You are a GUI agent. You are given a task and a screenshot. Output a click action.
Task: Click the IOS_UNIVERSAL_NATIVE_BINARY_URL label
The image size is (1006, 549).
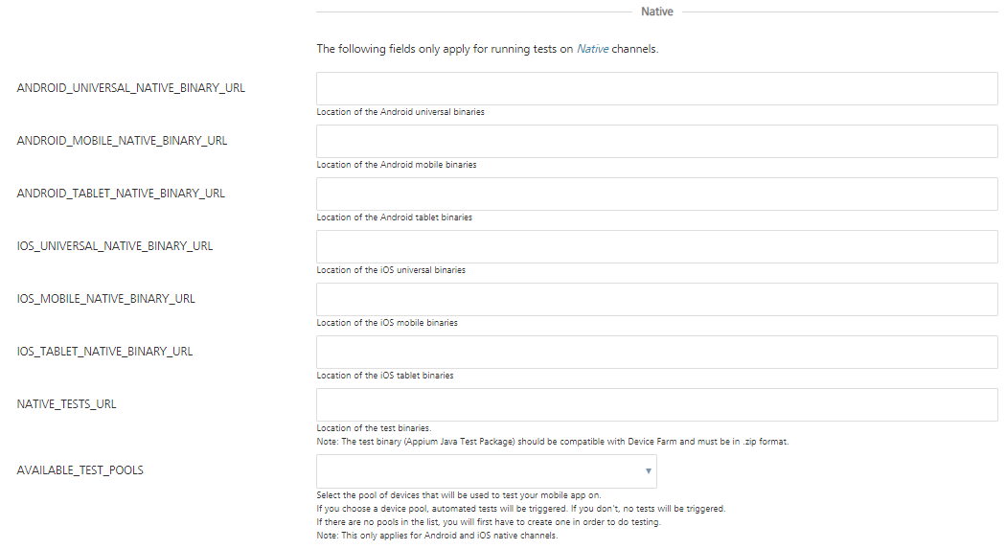coord(115,246)
